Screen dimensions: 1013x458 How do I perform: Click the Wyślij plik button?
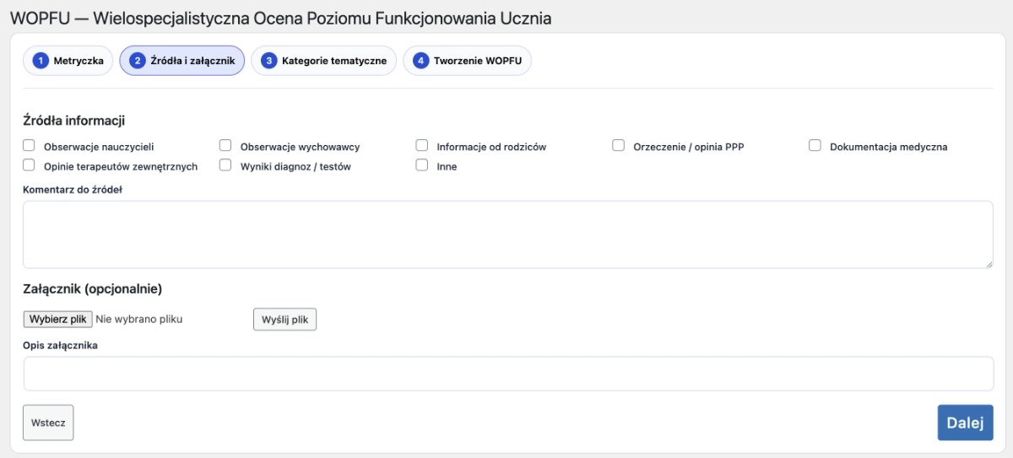coord(285,320)
